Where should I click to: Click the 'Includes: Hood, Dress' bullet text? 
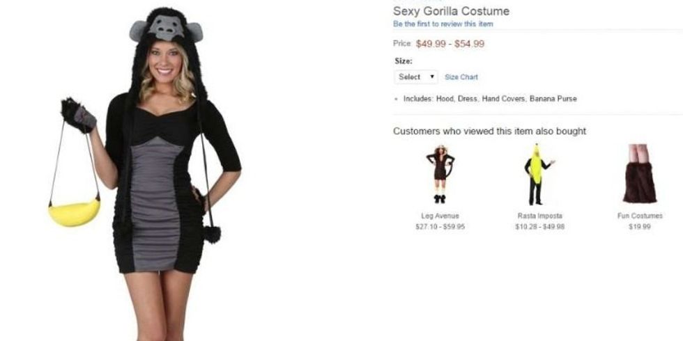tap(490, 99)
